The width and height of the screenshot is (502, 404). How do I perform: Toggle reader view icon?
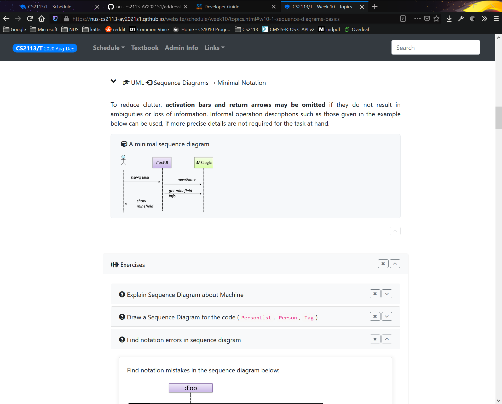coord(403,19)
